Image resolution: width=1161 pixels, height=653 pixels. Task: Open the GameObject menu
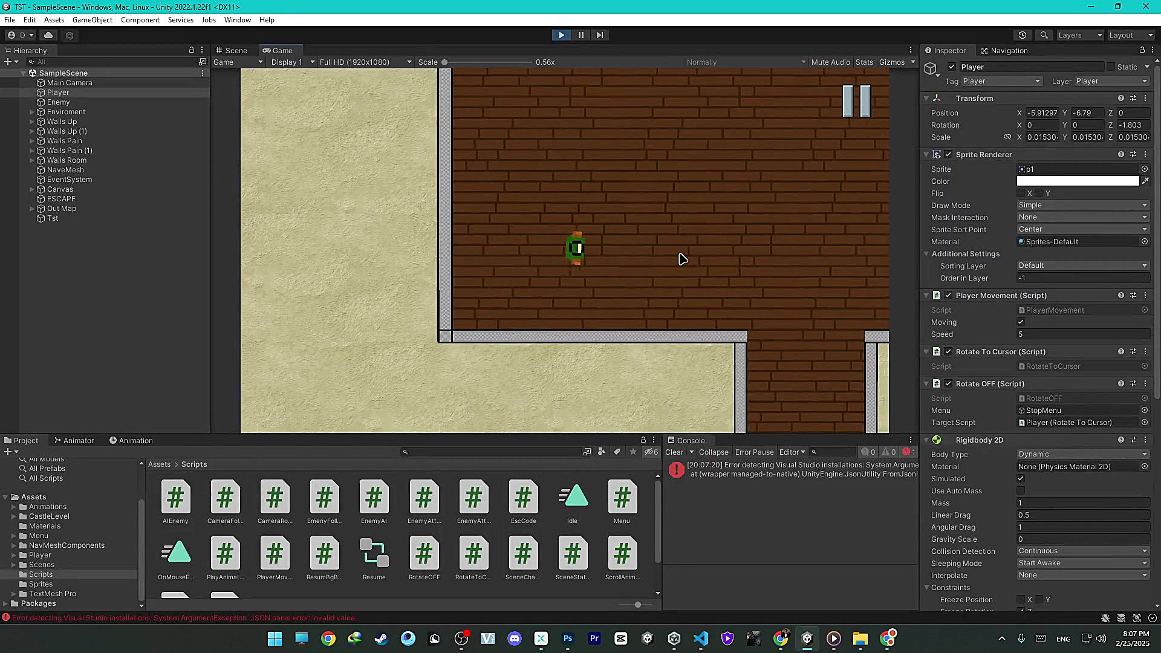pyautogui.click(x=93, y=20)
